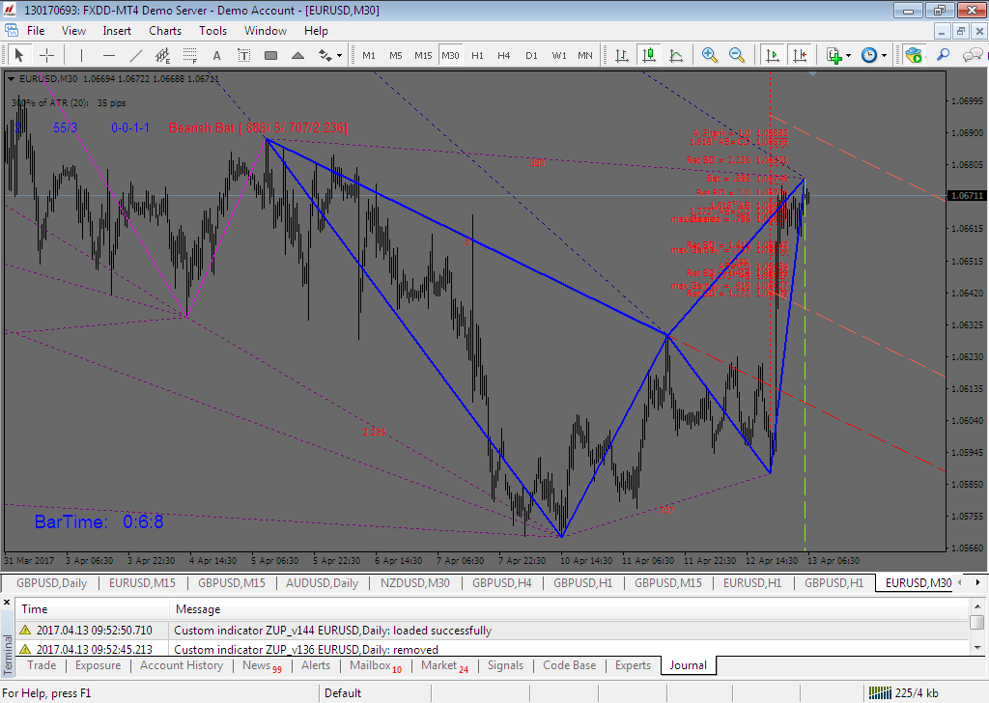Open the Help menu
Image resolution: width=989 pixels, height=703 pixels.
point(316,31)
